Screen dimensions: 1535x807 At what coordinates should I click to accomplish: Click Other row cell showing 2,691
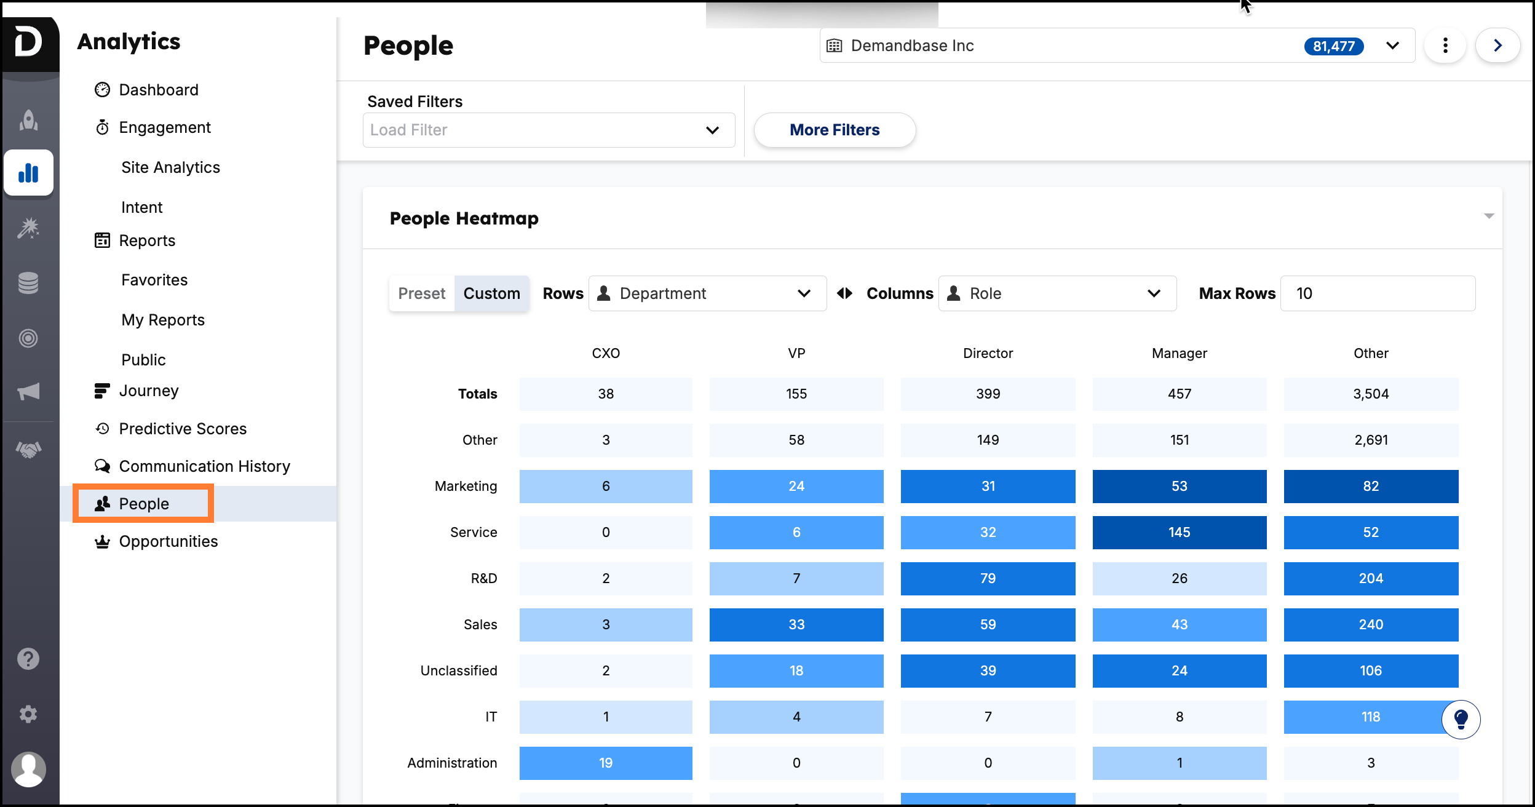(1371, 440)
